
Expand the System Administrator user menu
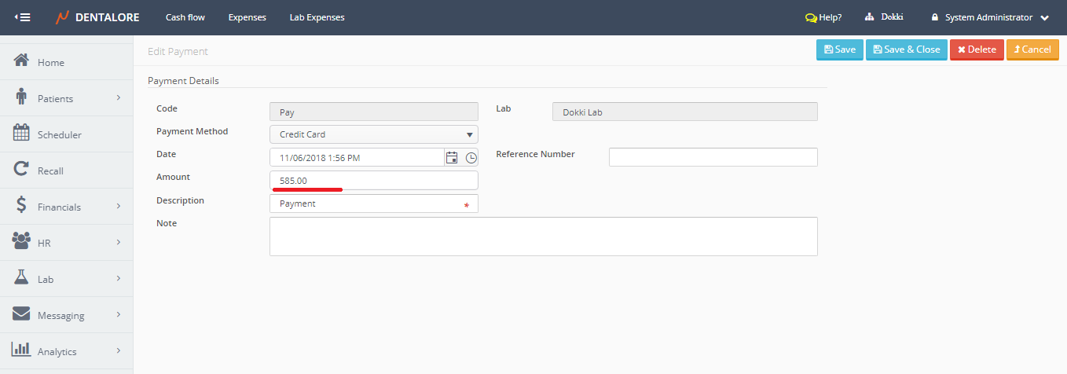(x=1044, y=17)
